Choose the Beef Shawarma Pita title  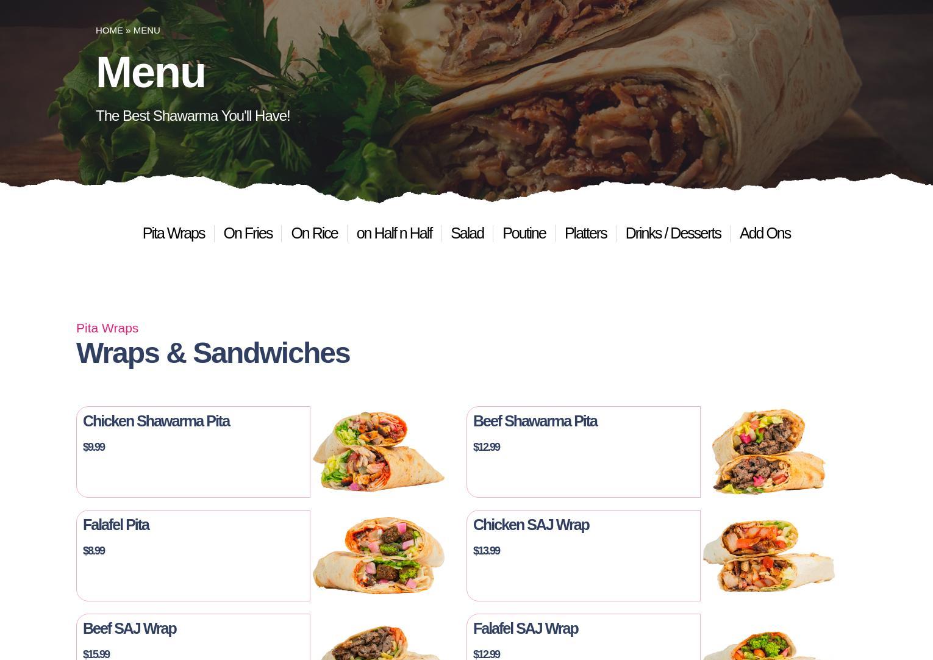click(535, 421)
